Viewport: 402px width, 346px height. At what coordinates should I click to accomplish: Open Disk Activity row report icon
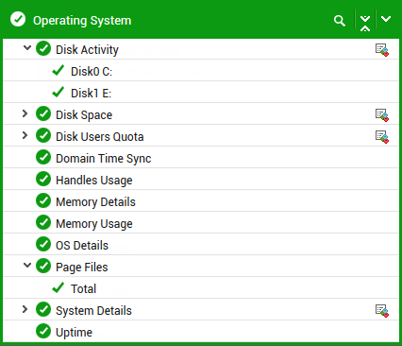pos(382,50)
